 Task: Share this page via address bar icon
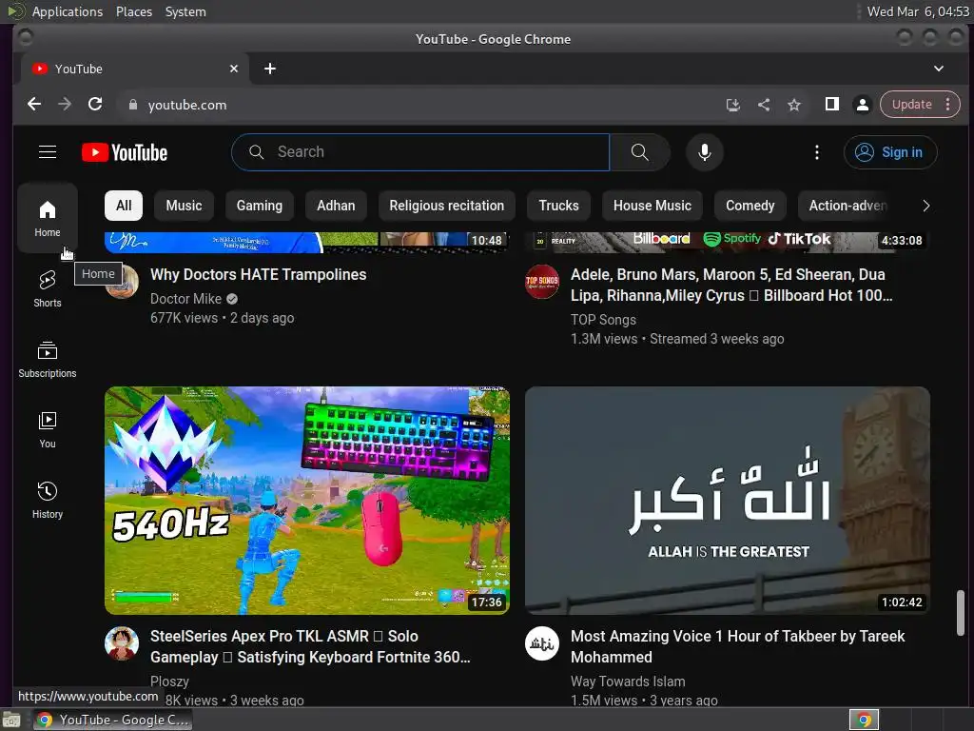pyautogui.click(x=764, y=105)
